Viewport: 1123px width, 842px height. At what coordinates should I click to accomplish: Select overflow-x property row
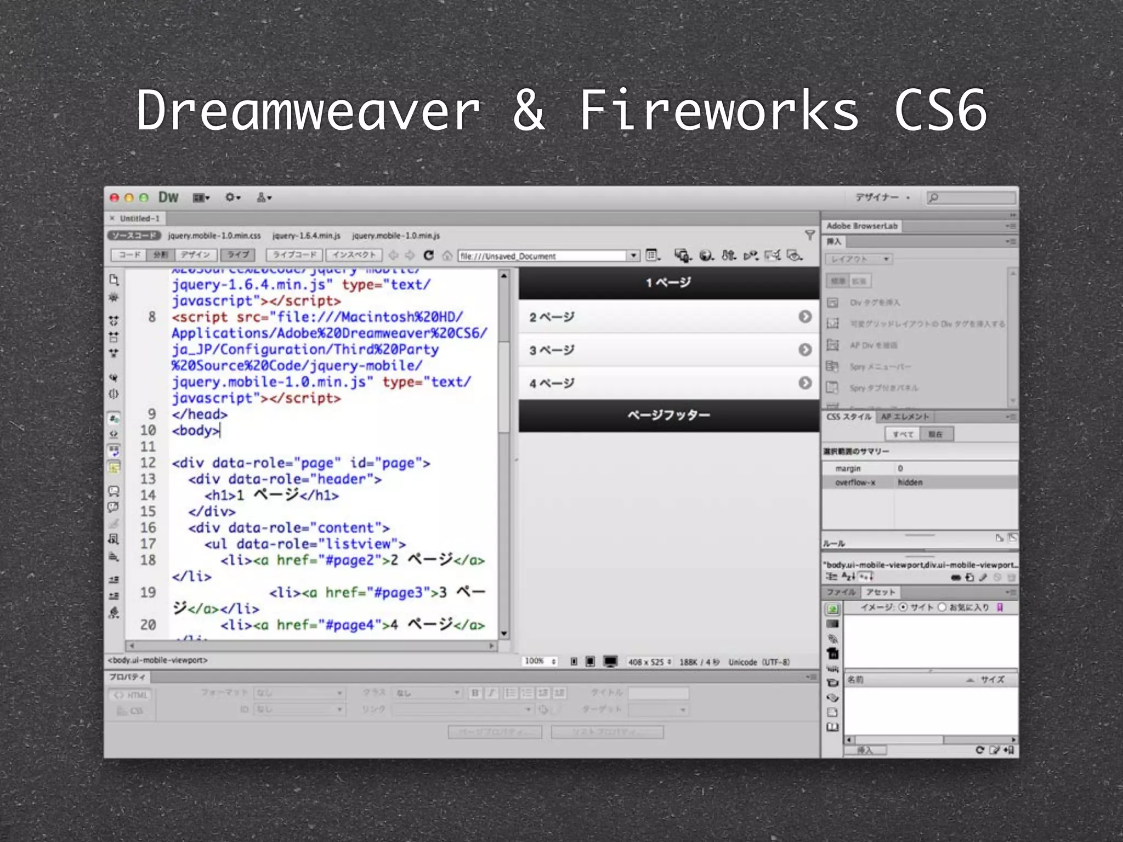(x=920, y=482)
